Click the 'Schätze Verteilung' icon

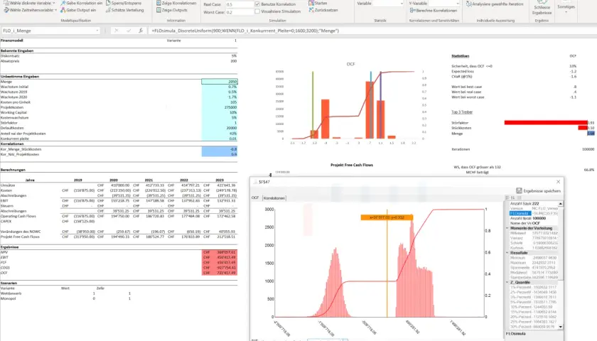point(108,10)
